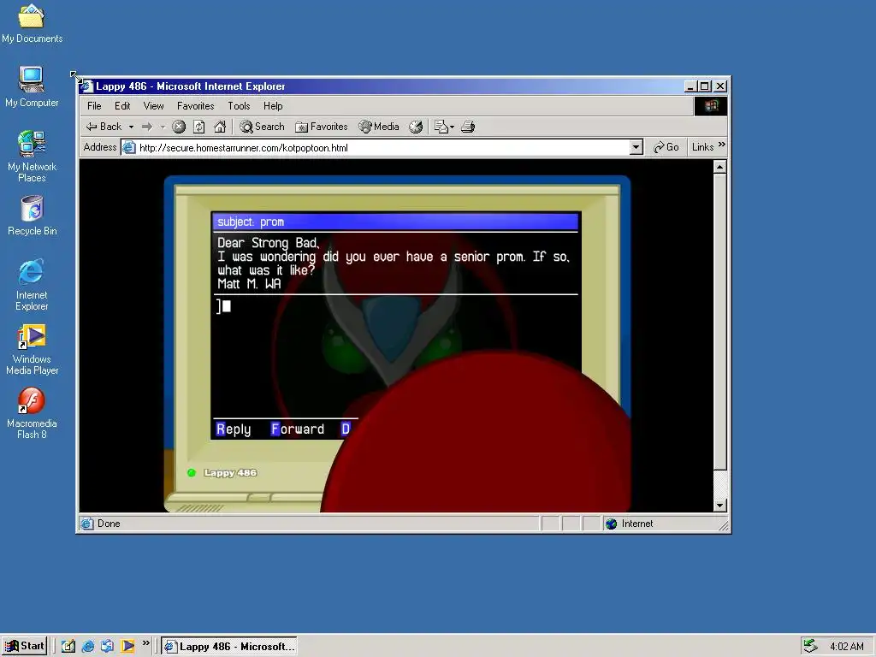Click the subject: prom header line
The width and height of the screenshot is (876, 657).
(395, 222)
